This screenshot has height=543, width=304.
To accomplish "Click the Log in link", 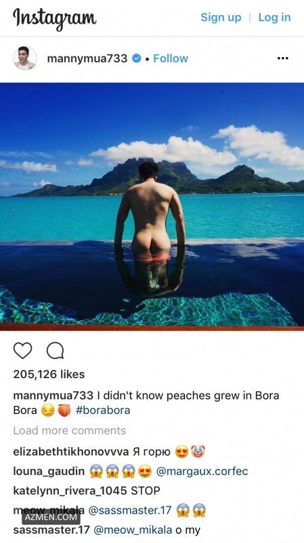I will (x=274, y=18).
